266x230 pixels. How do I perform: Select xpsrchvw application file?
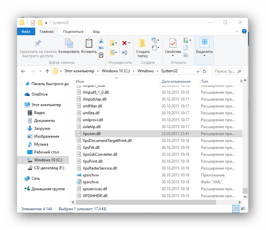pos(158,175)
